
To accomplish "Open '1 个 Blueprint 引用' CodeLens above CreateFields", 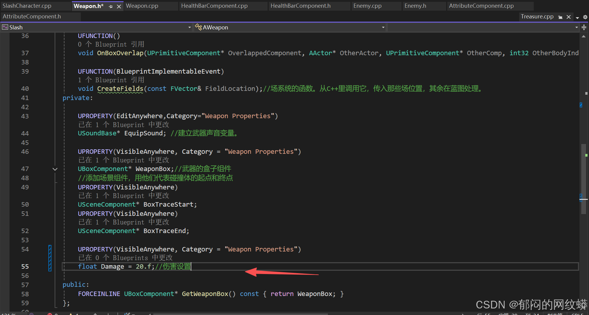I will [111, 80].
